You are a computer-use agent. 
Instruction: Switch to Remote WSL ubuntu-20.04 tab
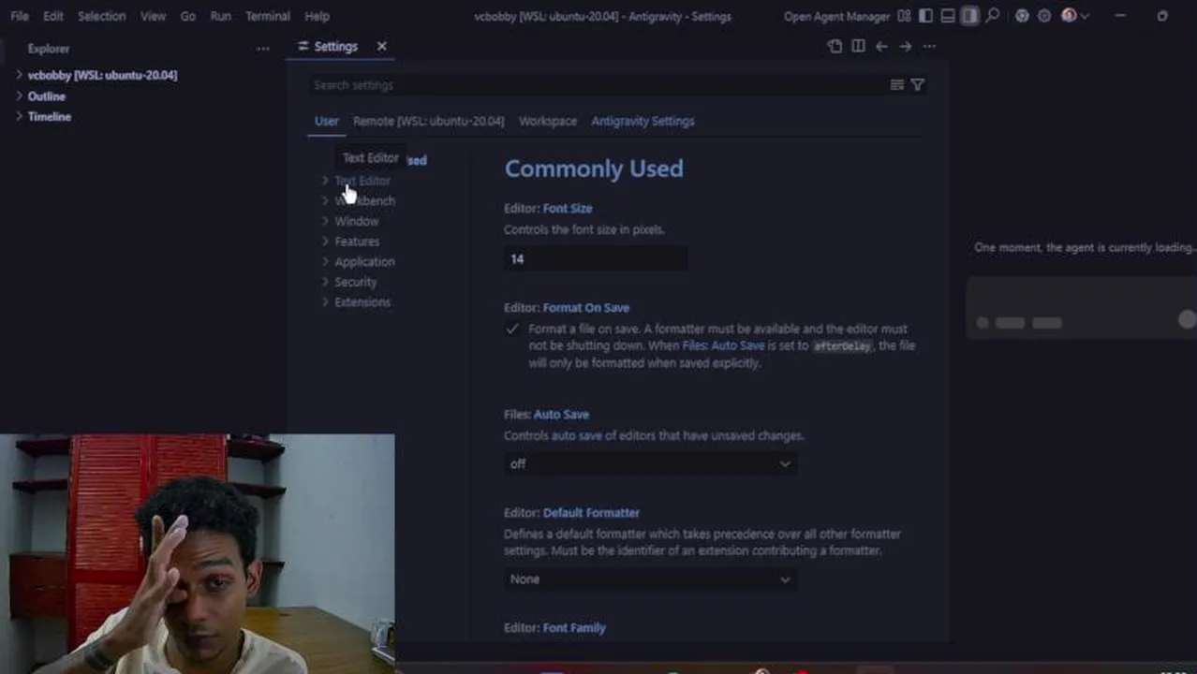(x=428, y=121)
